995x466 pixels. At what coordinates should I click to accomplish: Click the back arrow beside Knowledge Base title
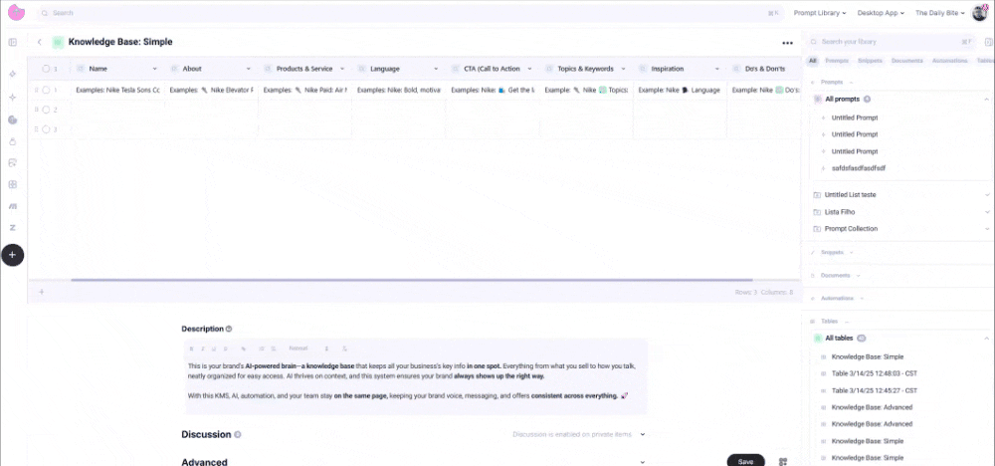(40, 43)
